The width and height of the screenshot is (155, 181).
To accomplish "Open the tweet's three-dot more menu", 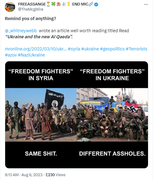I will 146,5.
